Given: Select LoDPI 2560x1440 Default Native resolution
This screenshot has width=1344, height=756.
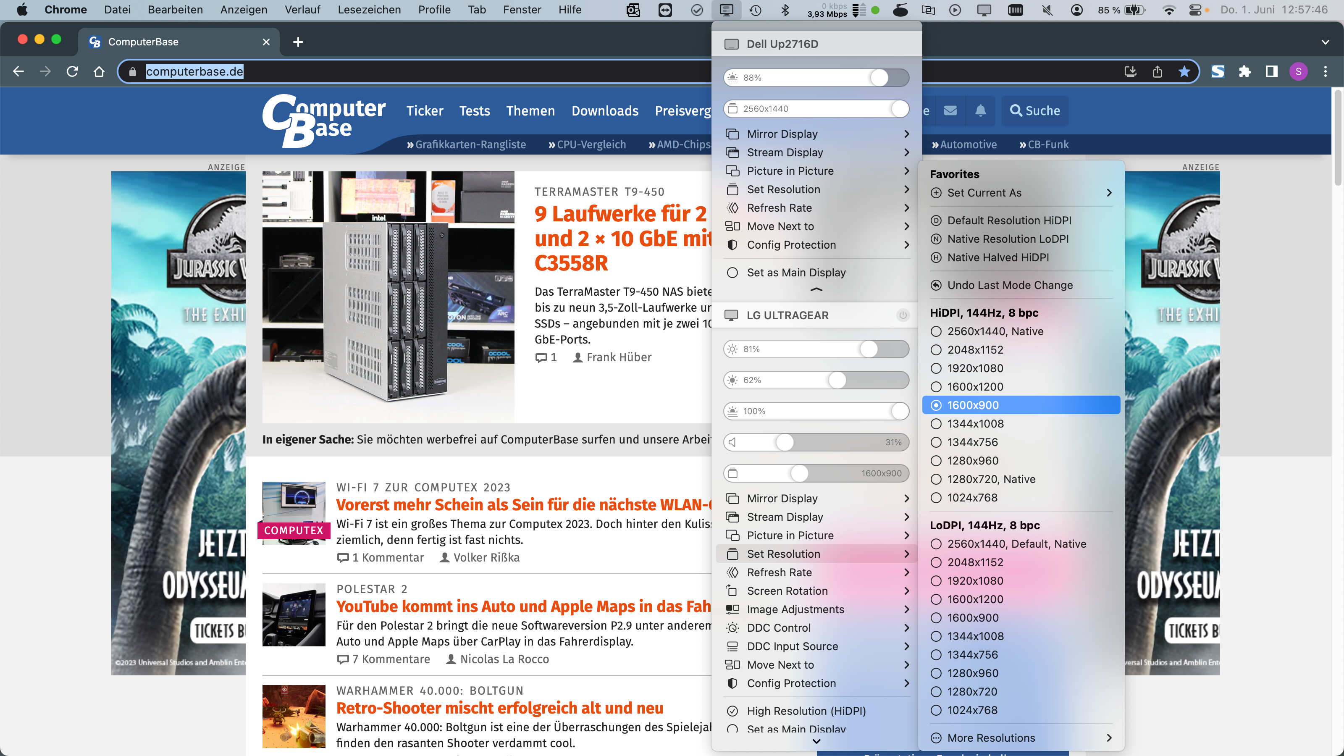Looking at the screenshot, I should (x=1016, y=543).
